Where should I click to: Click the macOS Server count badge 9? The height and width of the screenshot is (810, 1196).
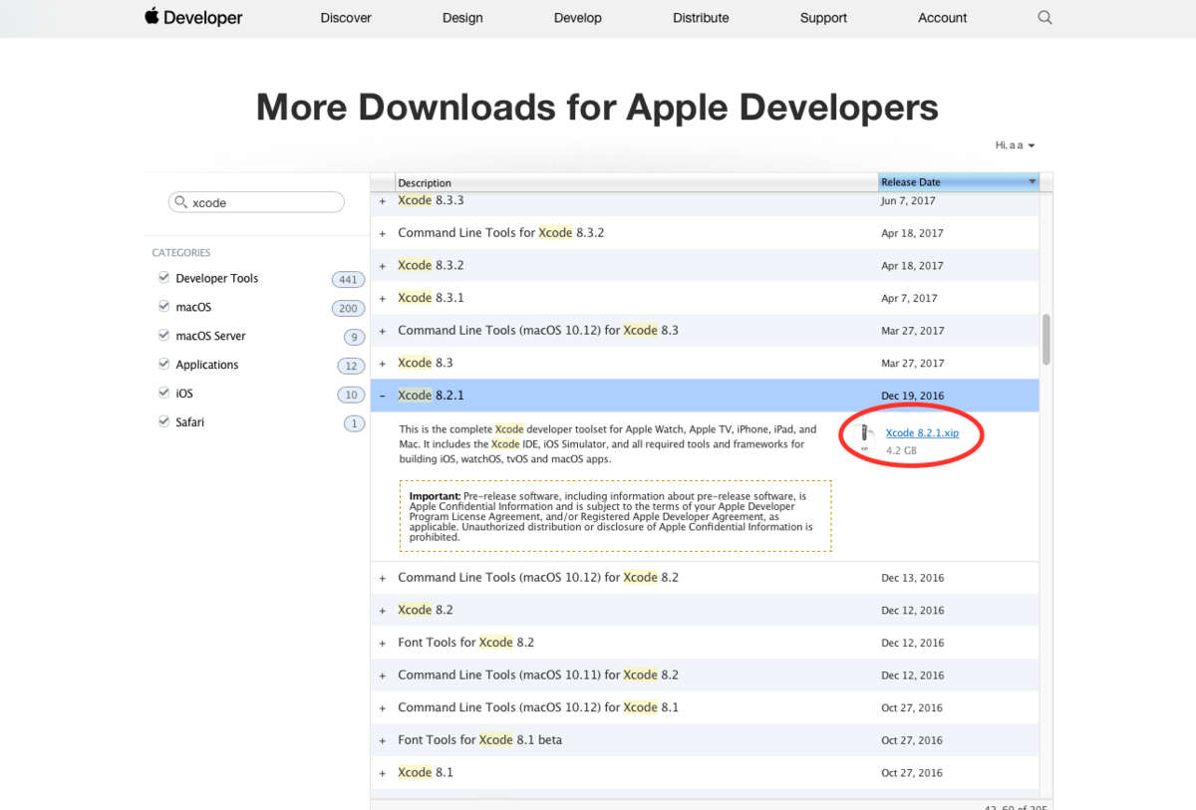coord(354,337)
